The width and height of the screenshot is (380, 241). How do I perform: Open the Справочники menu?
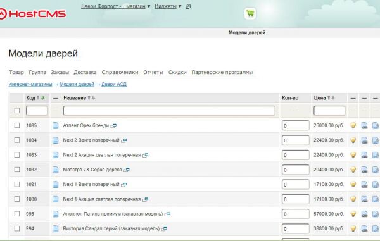[x=120, y=72]
